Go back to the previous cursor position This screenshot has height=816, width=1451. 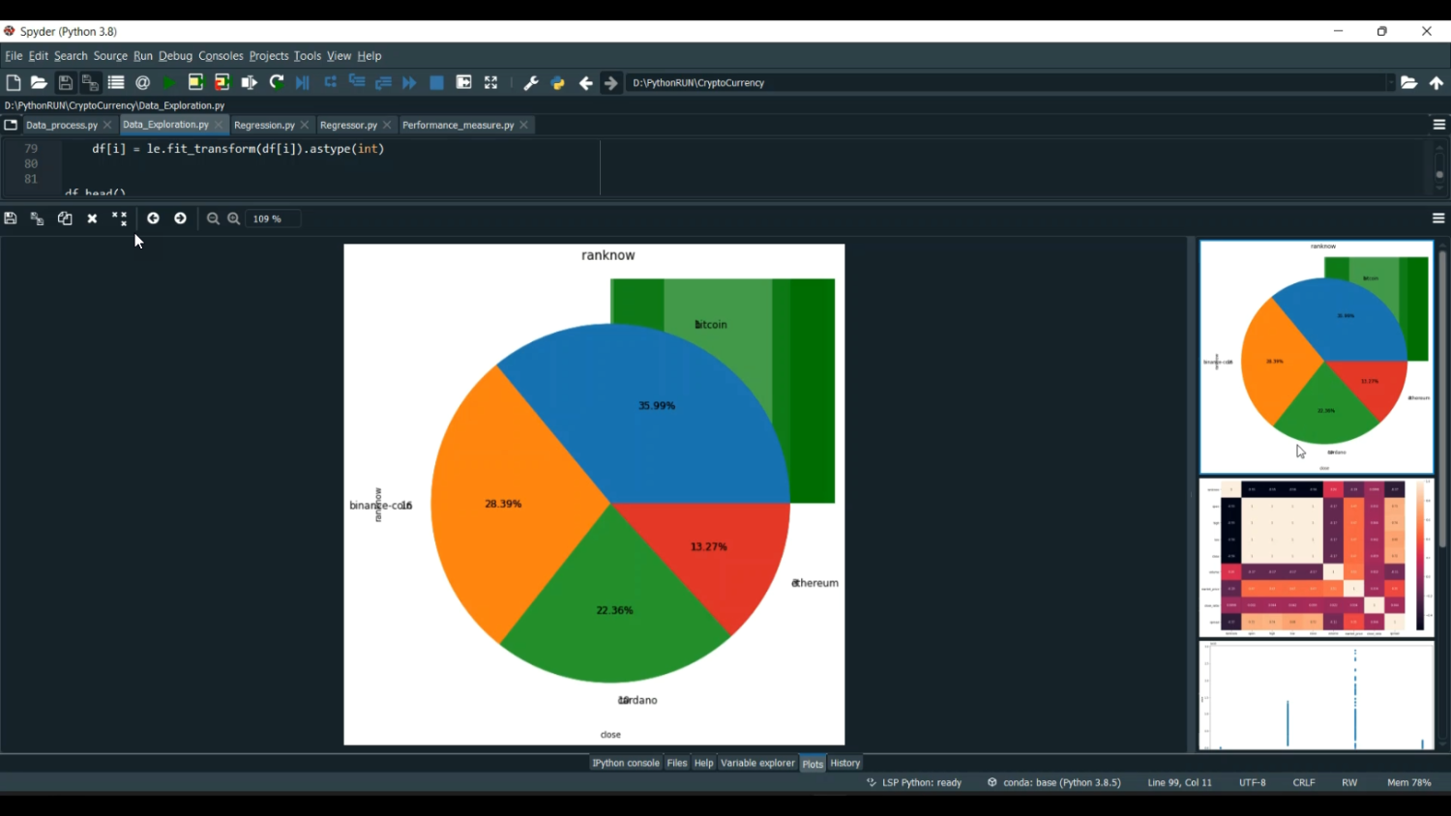(x=585, y=83)
